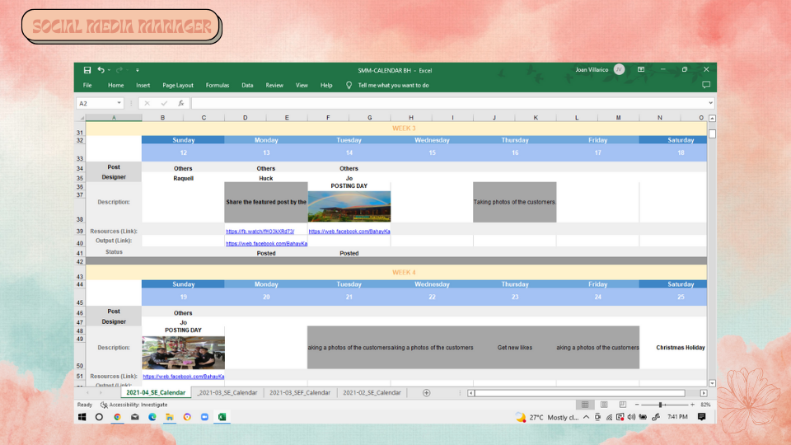Select 'Share the featured post by the' cell
Viewport: 791px width, 445px height.
[x=266, y=202]
